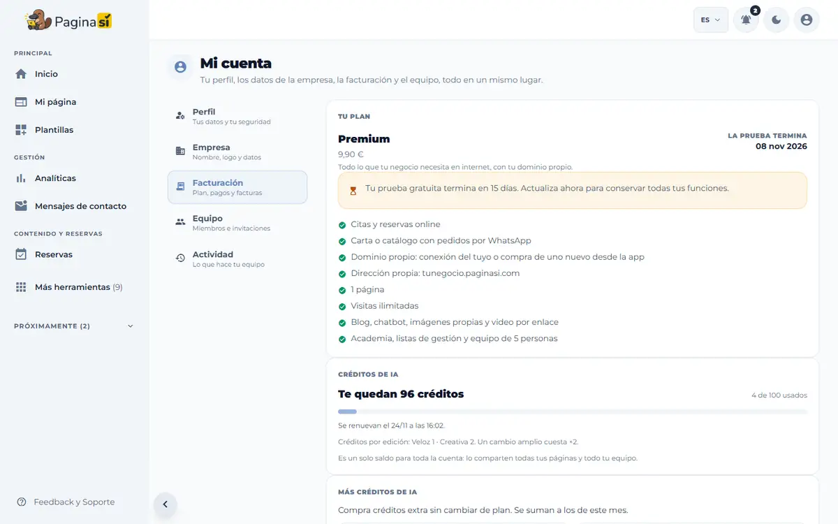Screen dimensions: 838x524
Task: Open the user account avatar menu
Action: coord(807,20)
